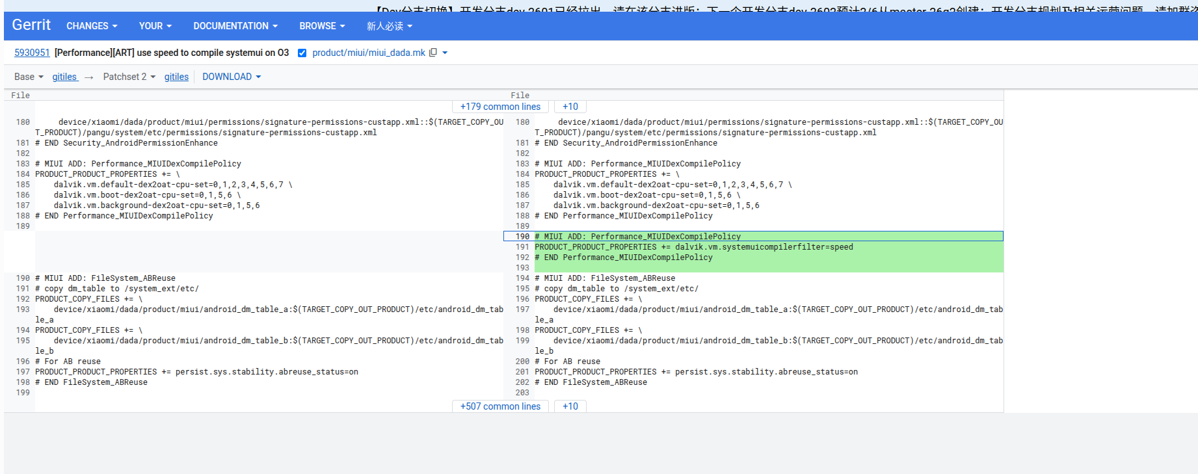Open the 新人必读 menu
The image size is (1198, 474).
point(389,26)
